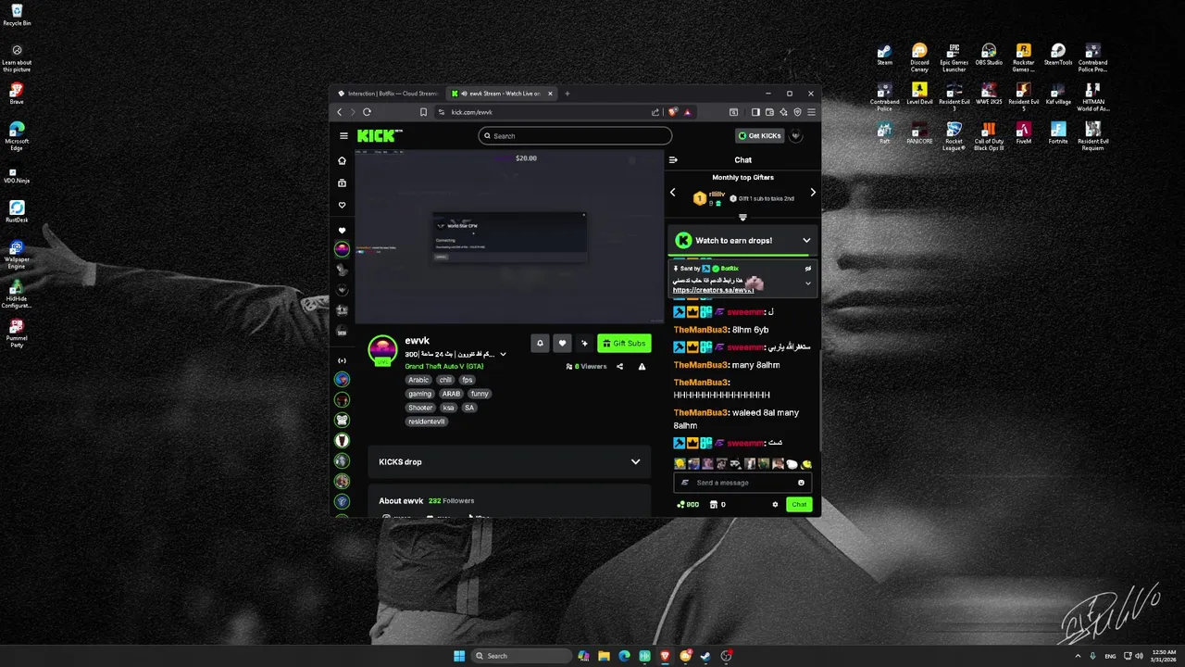1185x667 pixels.
Task: Click the Kick search box
Action: point(575,135)
